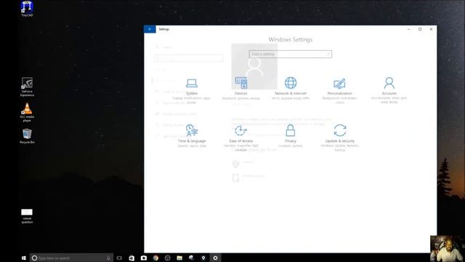This screenshot has height=262, width=465.
Task: Select the viewer question desktop file
Action: (27, 216)
